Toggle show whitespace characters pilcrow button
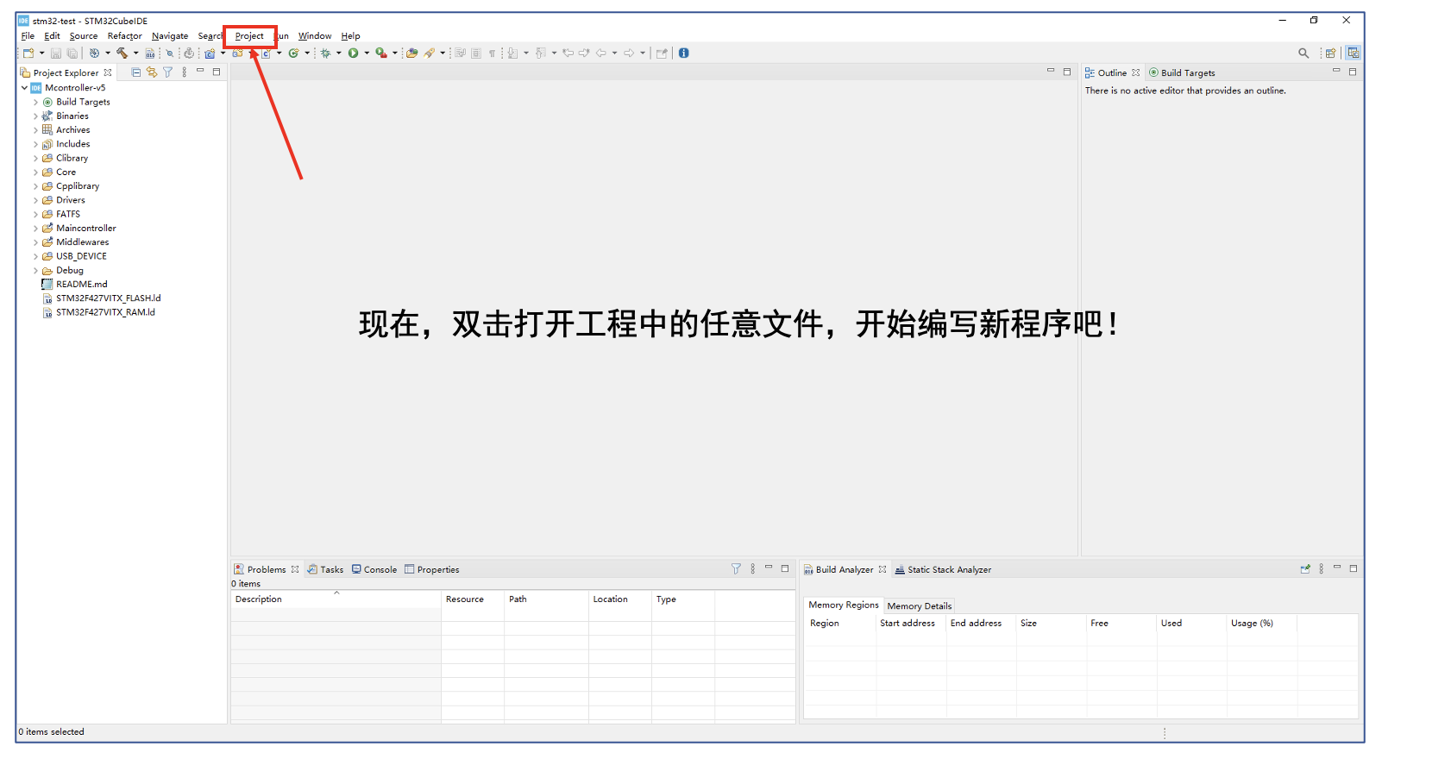Screen dimensions: 1451x759 (492, 53)
